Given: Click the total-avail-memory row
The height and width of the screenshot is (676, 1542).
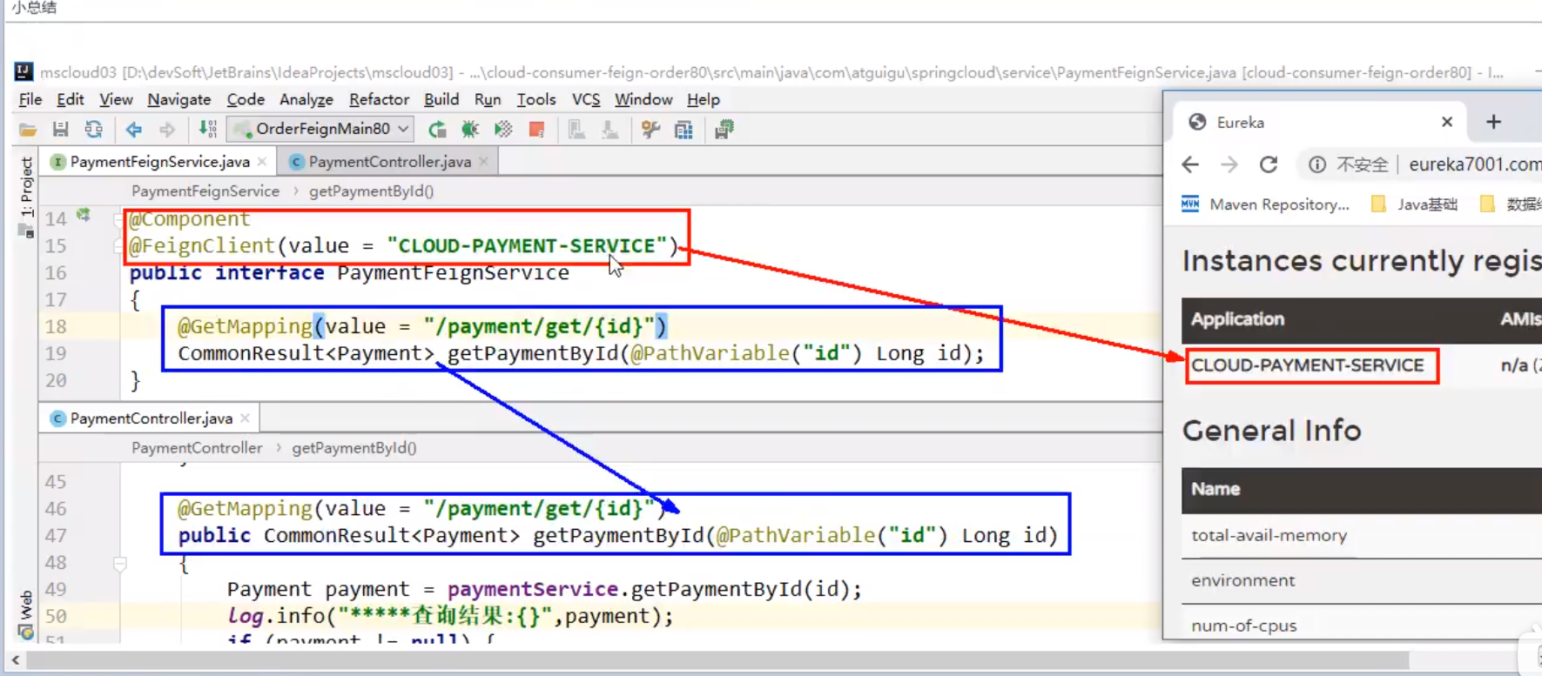Looking at the screenshot, I should (x=1362, y=536).
